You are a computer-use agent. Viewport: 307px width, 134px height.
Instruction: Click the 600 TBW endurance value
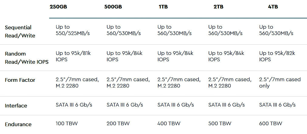(x=271, y=123)
